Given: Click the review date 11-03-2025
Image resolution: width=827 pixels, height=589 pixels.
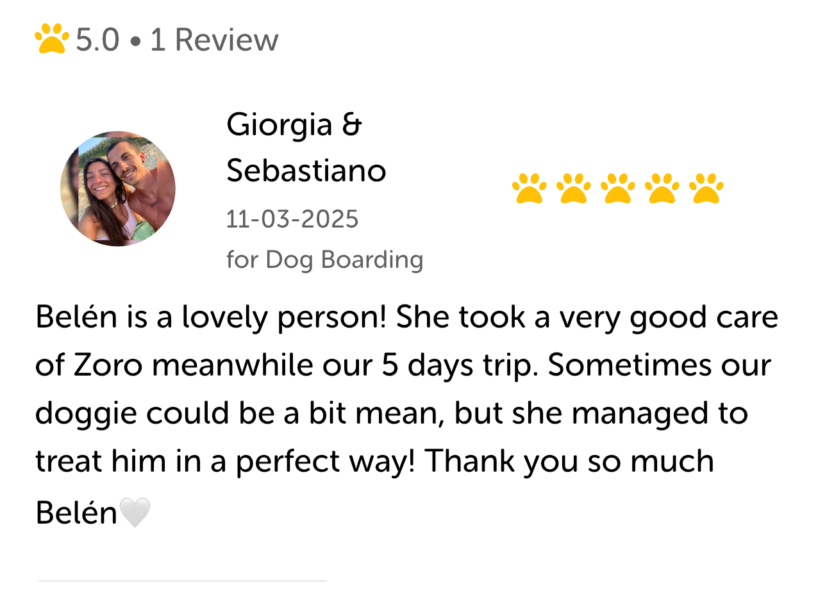Looking at the screenshot, I should [x=292, y=219].
